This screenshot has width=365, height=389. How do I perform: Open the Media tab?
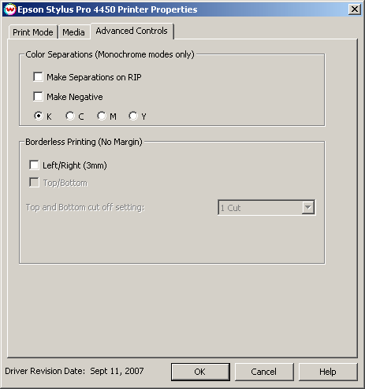point(73,32)
